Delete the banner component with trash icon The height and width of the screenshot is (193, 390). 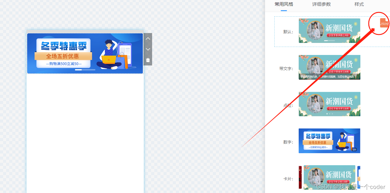[148, 60]
